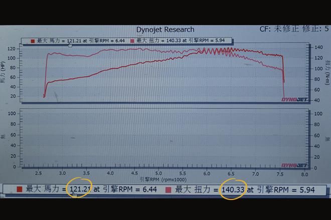The image size is (331, 220).
Task: Click the 扭力 (N-m) right axis label
Action: tap(327, 72)
